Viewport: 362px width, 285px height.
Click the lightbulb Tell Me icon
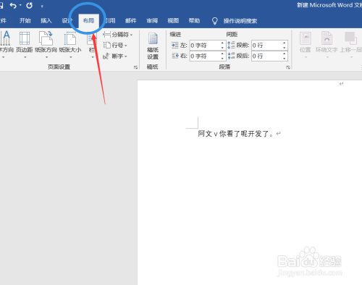click(x=214, y=21)
